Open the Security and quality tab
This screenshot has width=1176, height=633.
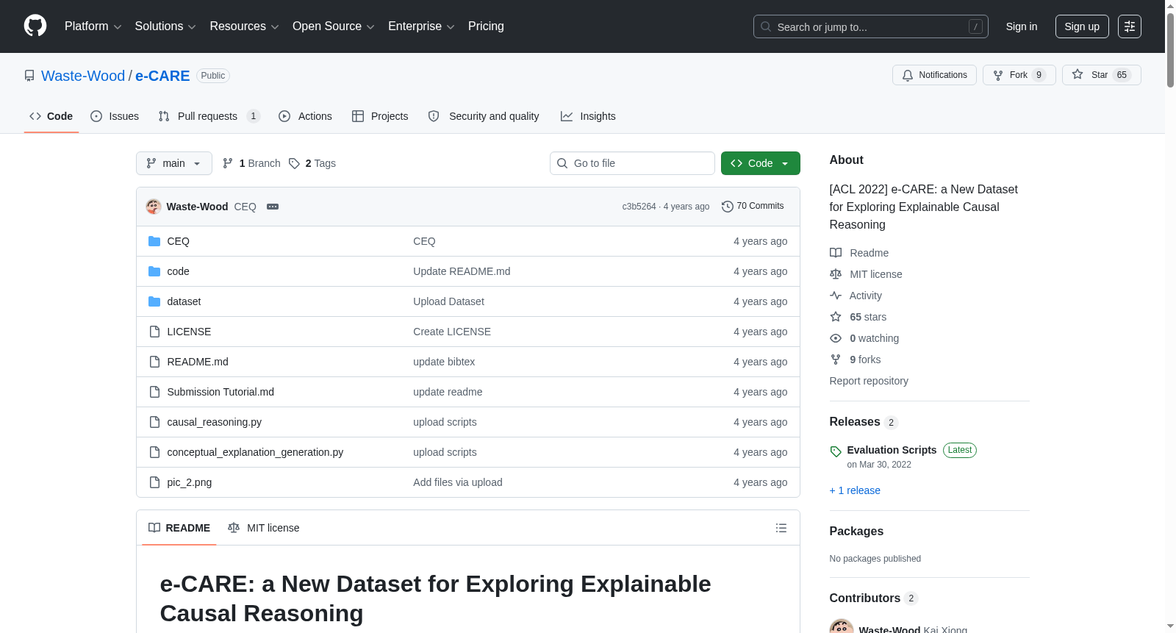point(484,116)
